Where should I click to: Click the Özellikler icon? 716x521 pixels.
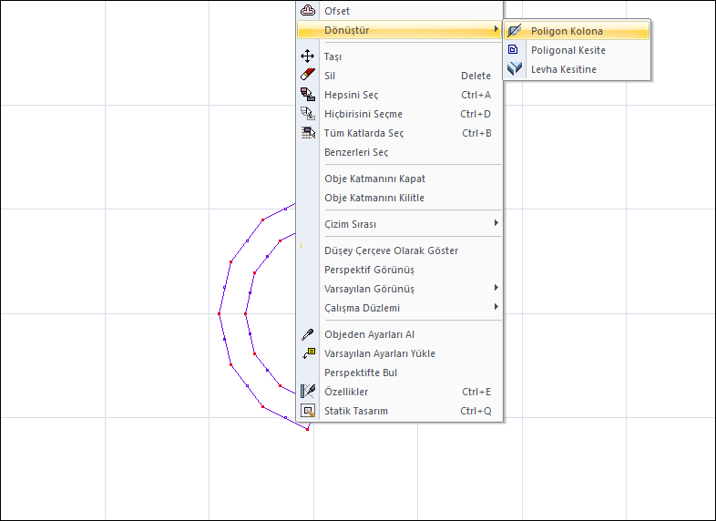click(308, 392)
